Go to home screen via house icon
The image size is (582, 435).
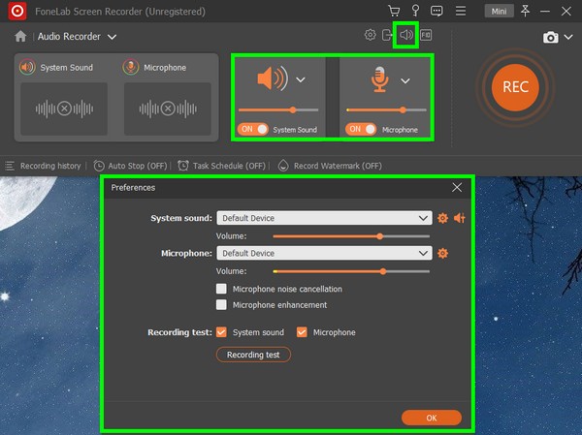pyautogui.click(x=20, y=37)
